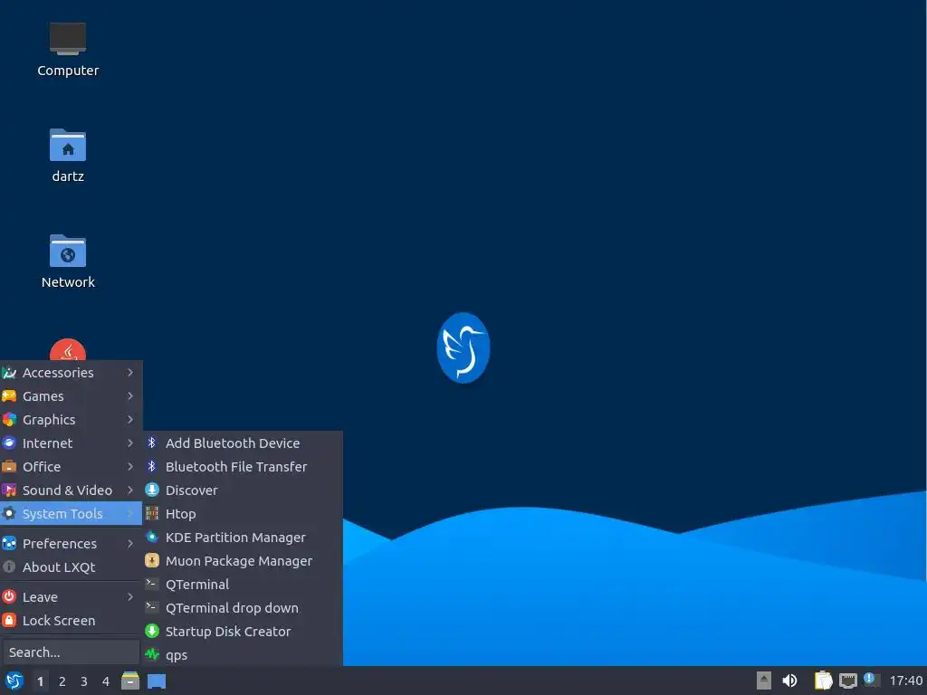Launch qps process viewer entry
The image size is (927, 695).
(x=243, y=655)
